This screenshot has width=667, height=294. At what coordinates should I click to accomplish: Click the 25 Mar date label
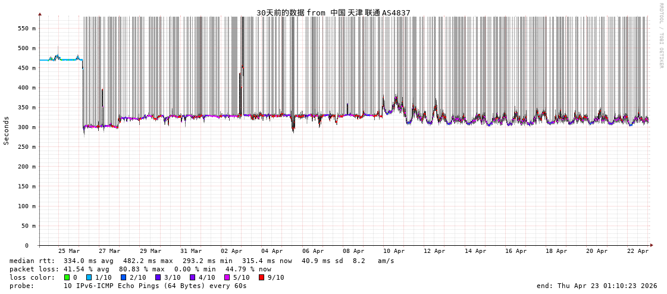click(69, 251)
